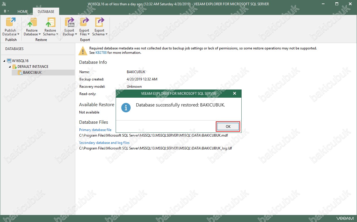The width and height of the screenshot is (357, 222).
Task: Click the Not available restore text
Action: pyautogui.click(x=89, y=112)
